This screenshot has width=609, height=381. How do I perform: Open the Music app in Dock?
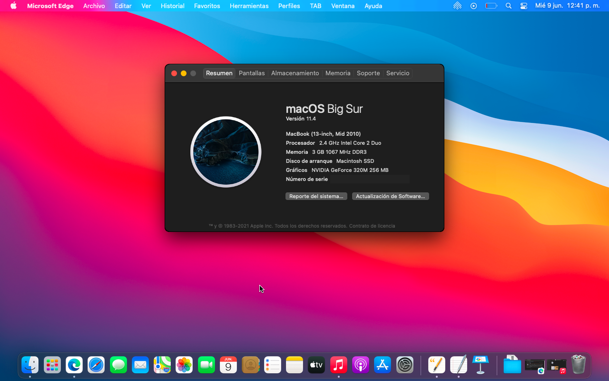point(338,365)
